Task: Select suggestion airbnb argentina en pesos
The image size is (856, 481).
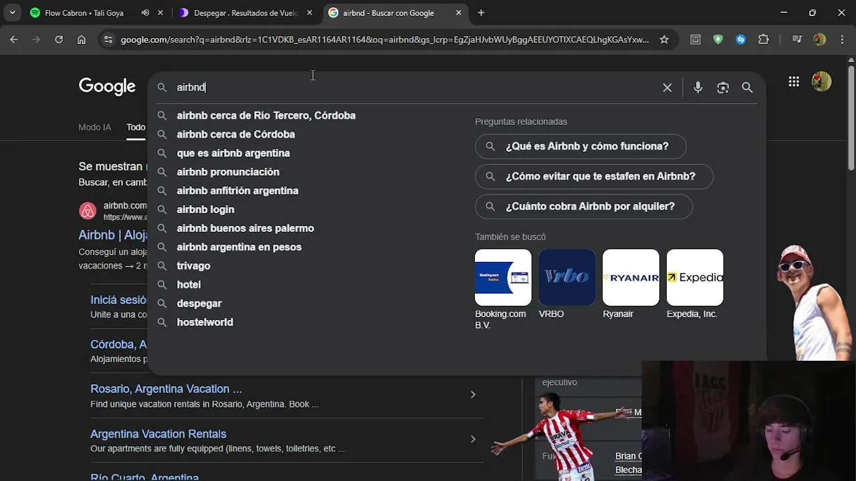Action: 239,247
